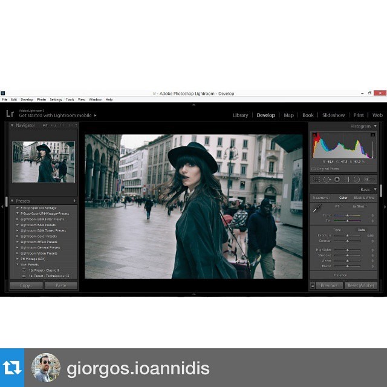
Task: Open the WB As Shot dropdown
Action: click(360, 206)
